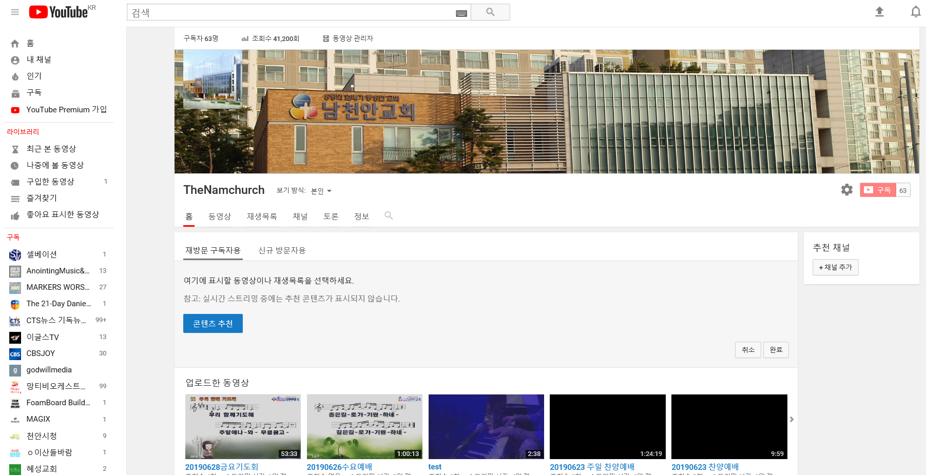Click 취소 cancel button
Screen dimensions: 926x475
click(748, 350)
